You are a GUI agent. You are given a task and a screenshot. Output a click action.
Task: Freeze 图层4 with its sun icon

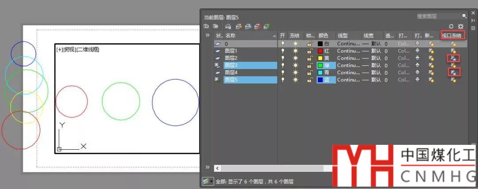tap(295, 72)
